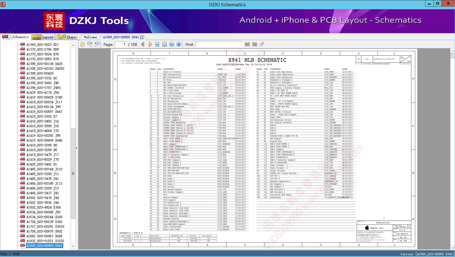The width and height of the screenshot is (455, 257).
Task: Open A1425_820-3462 D1 schematic
Action: coord(42,164)
